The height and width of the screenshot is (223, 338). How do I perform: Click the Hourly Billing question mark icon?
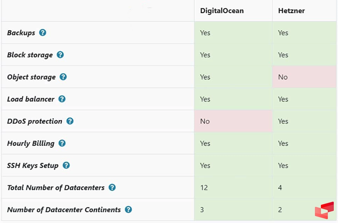click(62, 143)
